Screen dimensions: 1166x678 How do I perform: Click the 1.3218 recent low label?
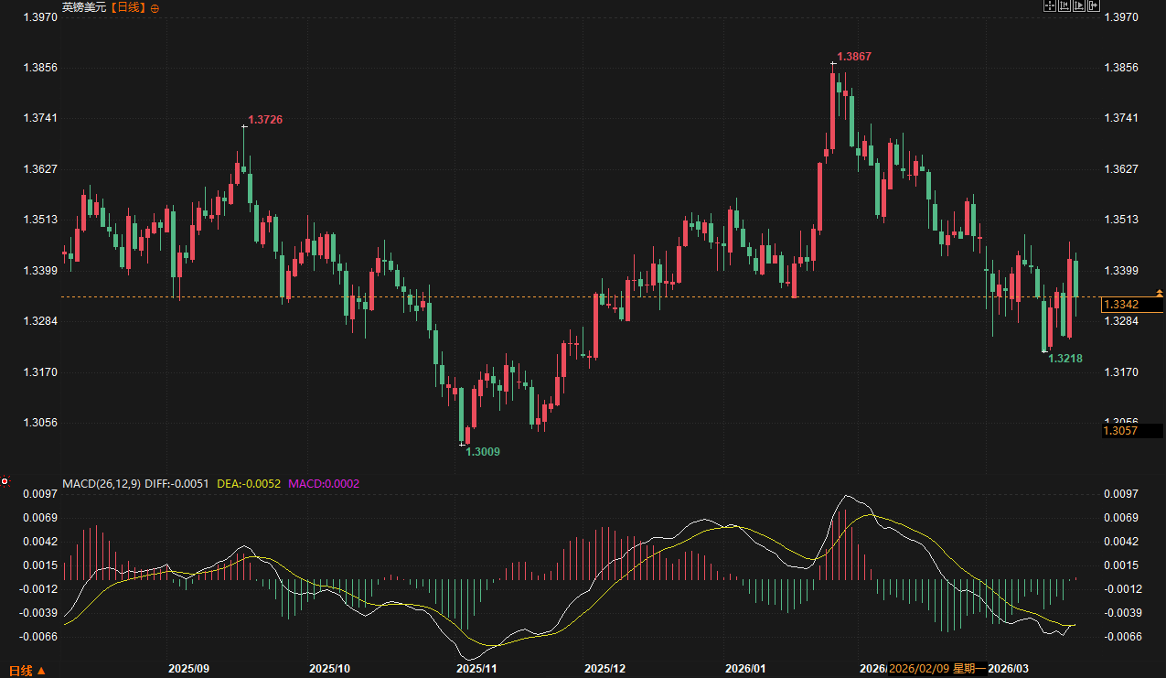(x=1065, y=359)
